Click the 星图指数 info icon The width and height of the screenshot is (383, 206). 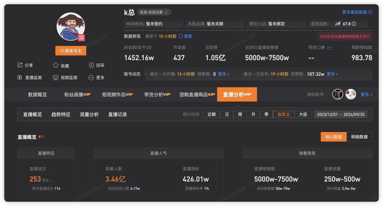coord(354,24)
